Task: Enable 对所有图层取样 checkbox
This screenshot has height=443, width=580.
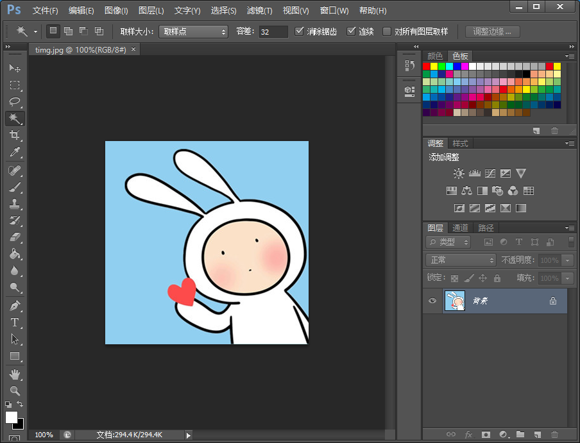Action: pos(387,31)
